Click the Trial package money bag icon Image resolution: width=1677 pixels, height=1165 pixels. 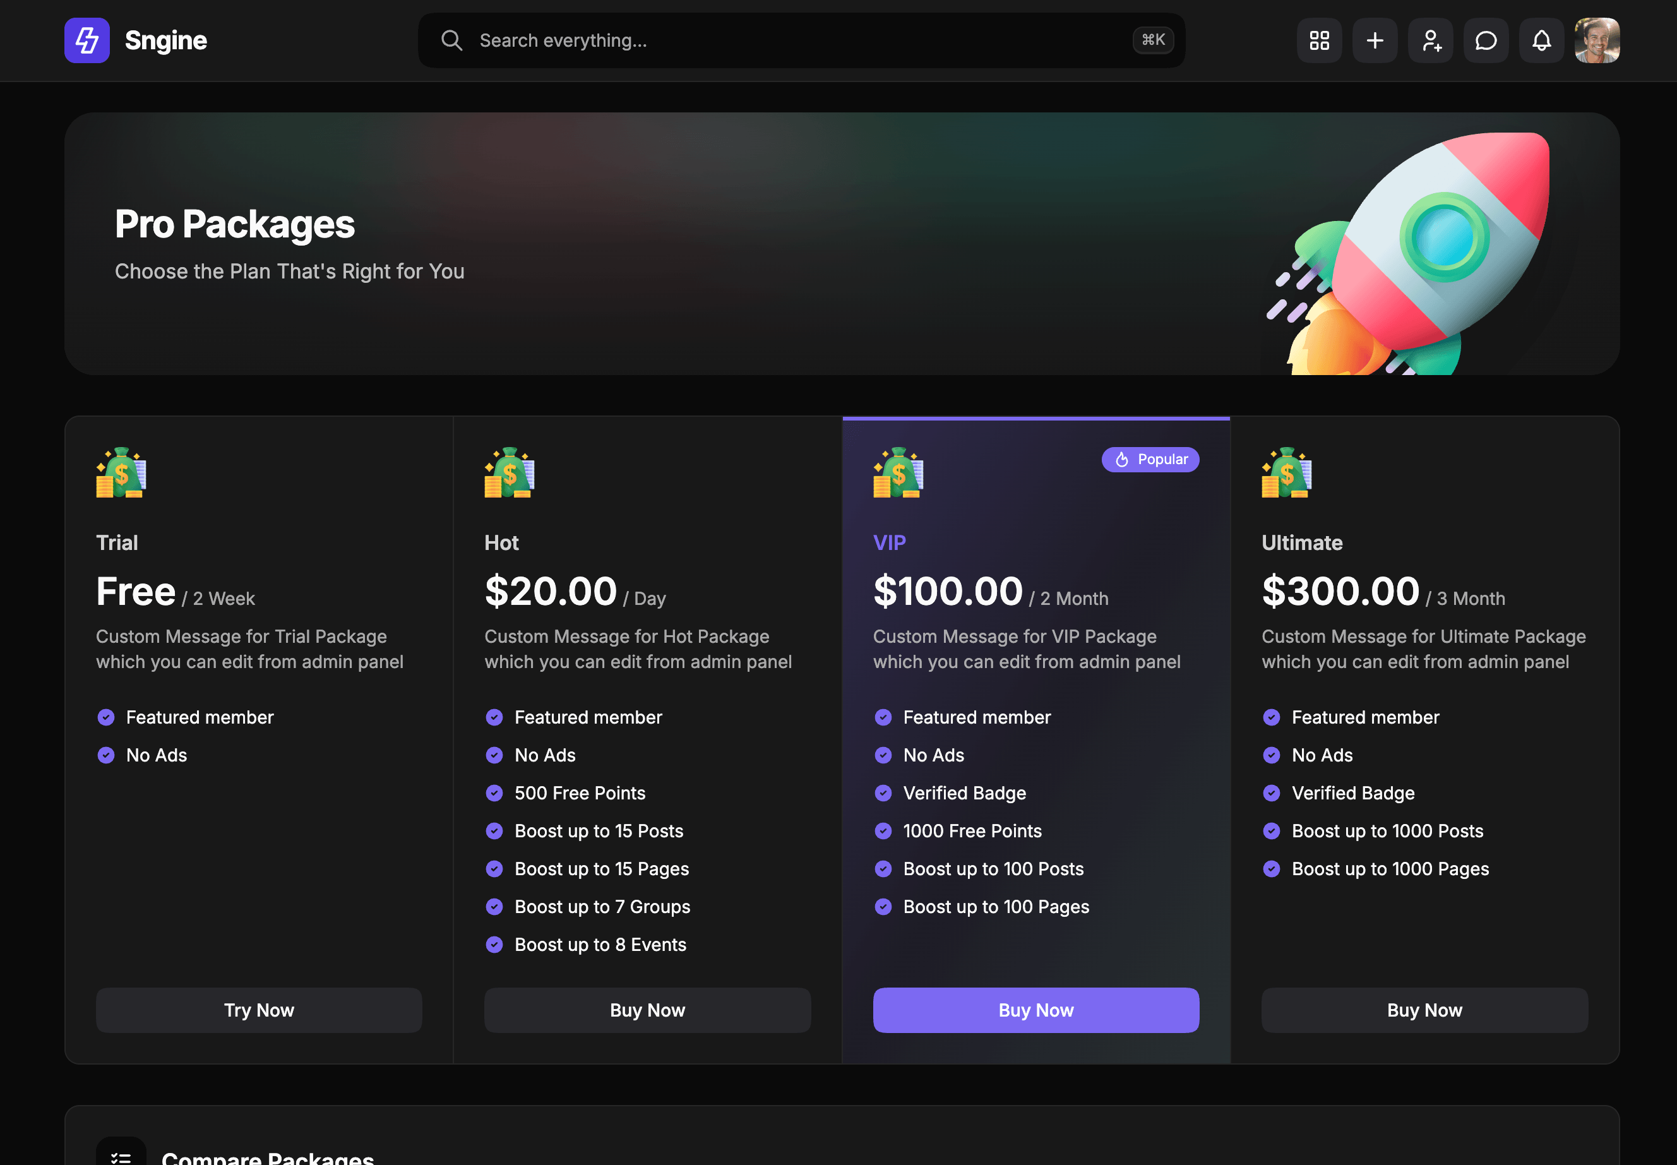coord(121,472)
